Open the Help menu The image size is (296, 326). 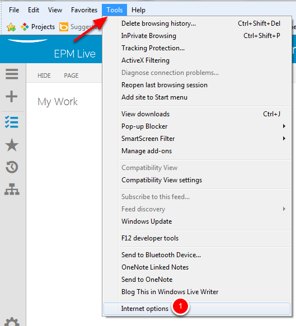click(138, 10)
